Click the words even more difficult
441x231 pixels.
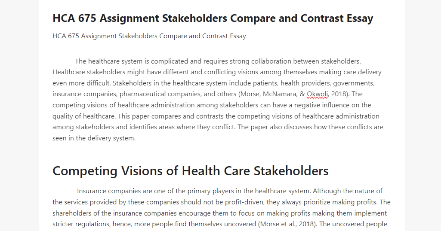click(x=82, y=83)
